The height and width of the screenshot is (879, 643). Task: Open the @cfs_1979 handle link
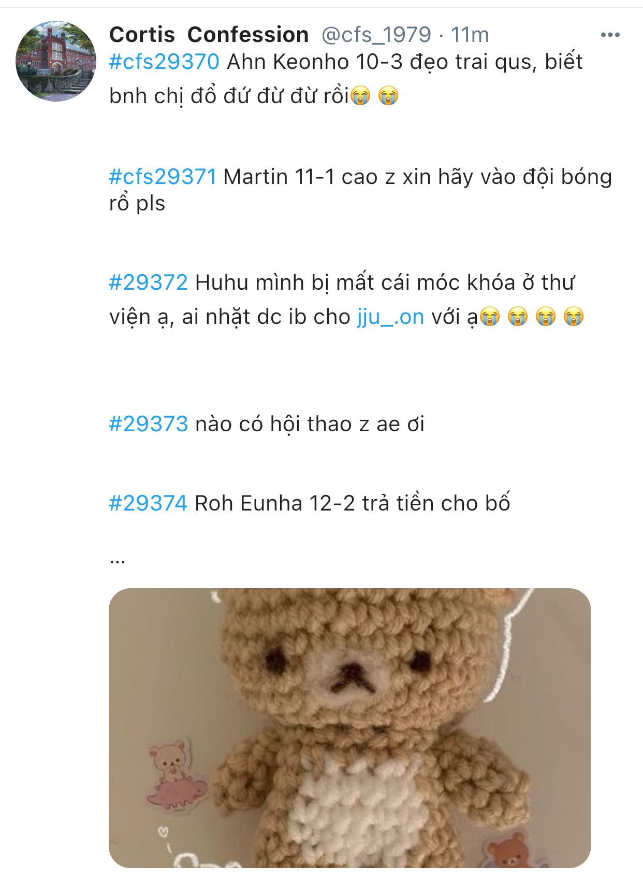coord(376,35)
